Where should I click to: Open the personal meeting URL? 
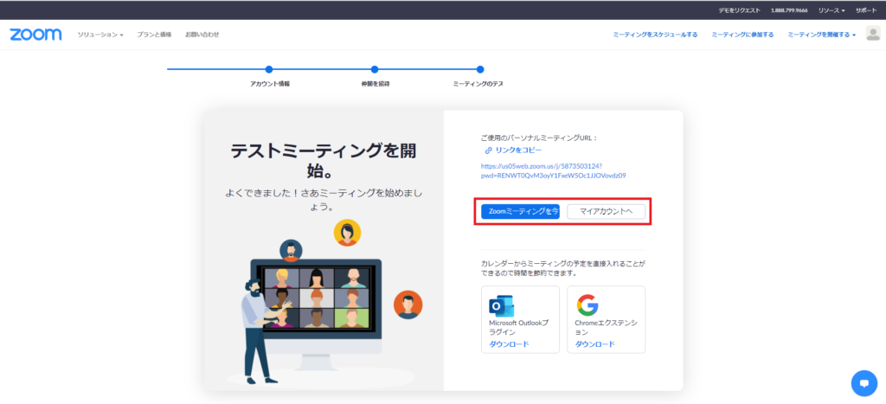click(x=553, y=170)
